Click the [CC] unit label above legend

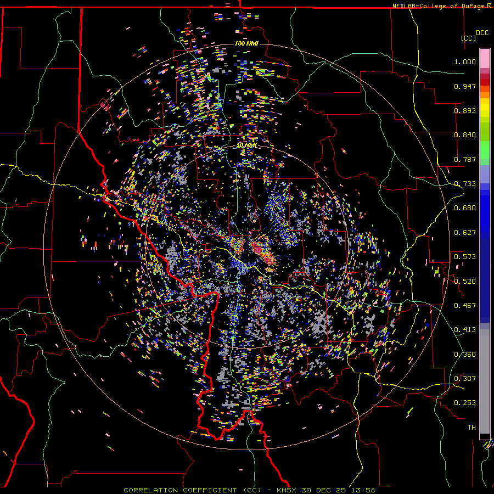click(x=468, y=38)
